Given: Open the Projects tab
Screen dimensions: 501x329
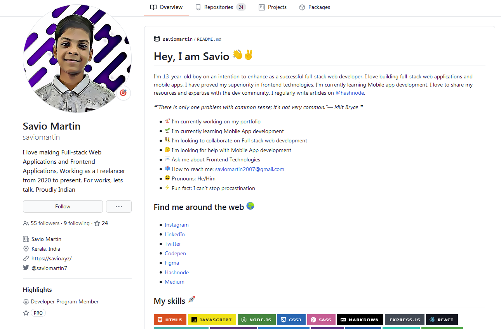Looking at the screenshot, I should point(273,7).
